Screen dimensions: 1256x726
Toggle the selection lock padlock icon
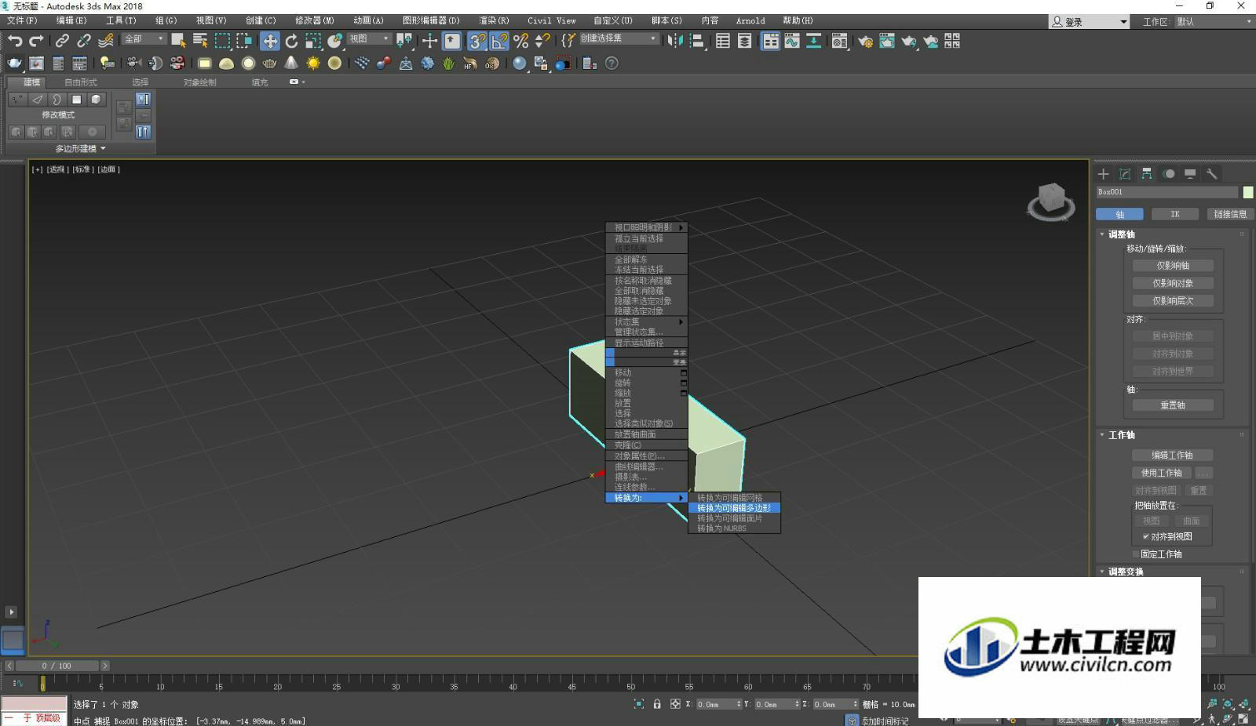[x=657, y=704]
